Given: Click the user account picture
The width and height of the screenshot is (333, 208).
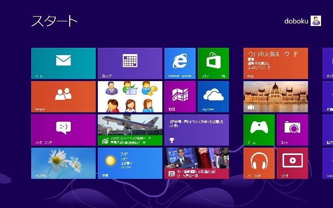Looking at the screenshot, I should pos(316,21).
